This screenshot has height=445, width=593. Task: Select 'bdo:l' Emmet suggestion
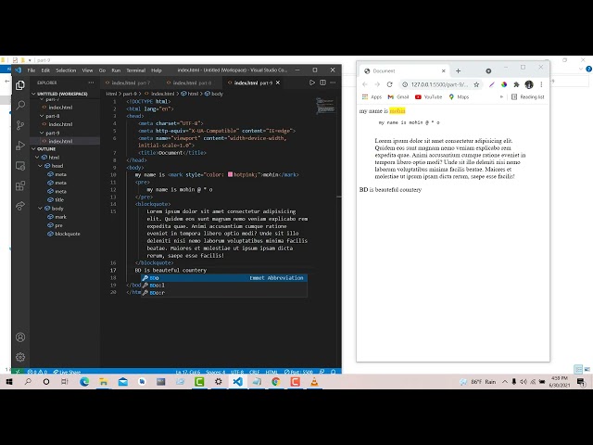[224, 285]
